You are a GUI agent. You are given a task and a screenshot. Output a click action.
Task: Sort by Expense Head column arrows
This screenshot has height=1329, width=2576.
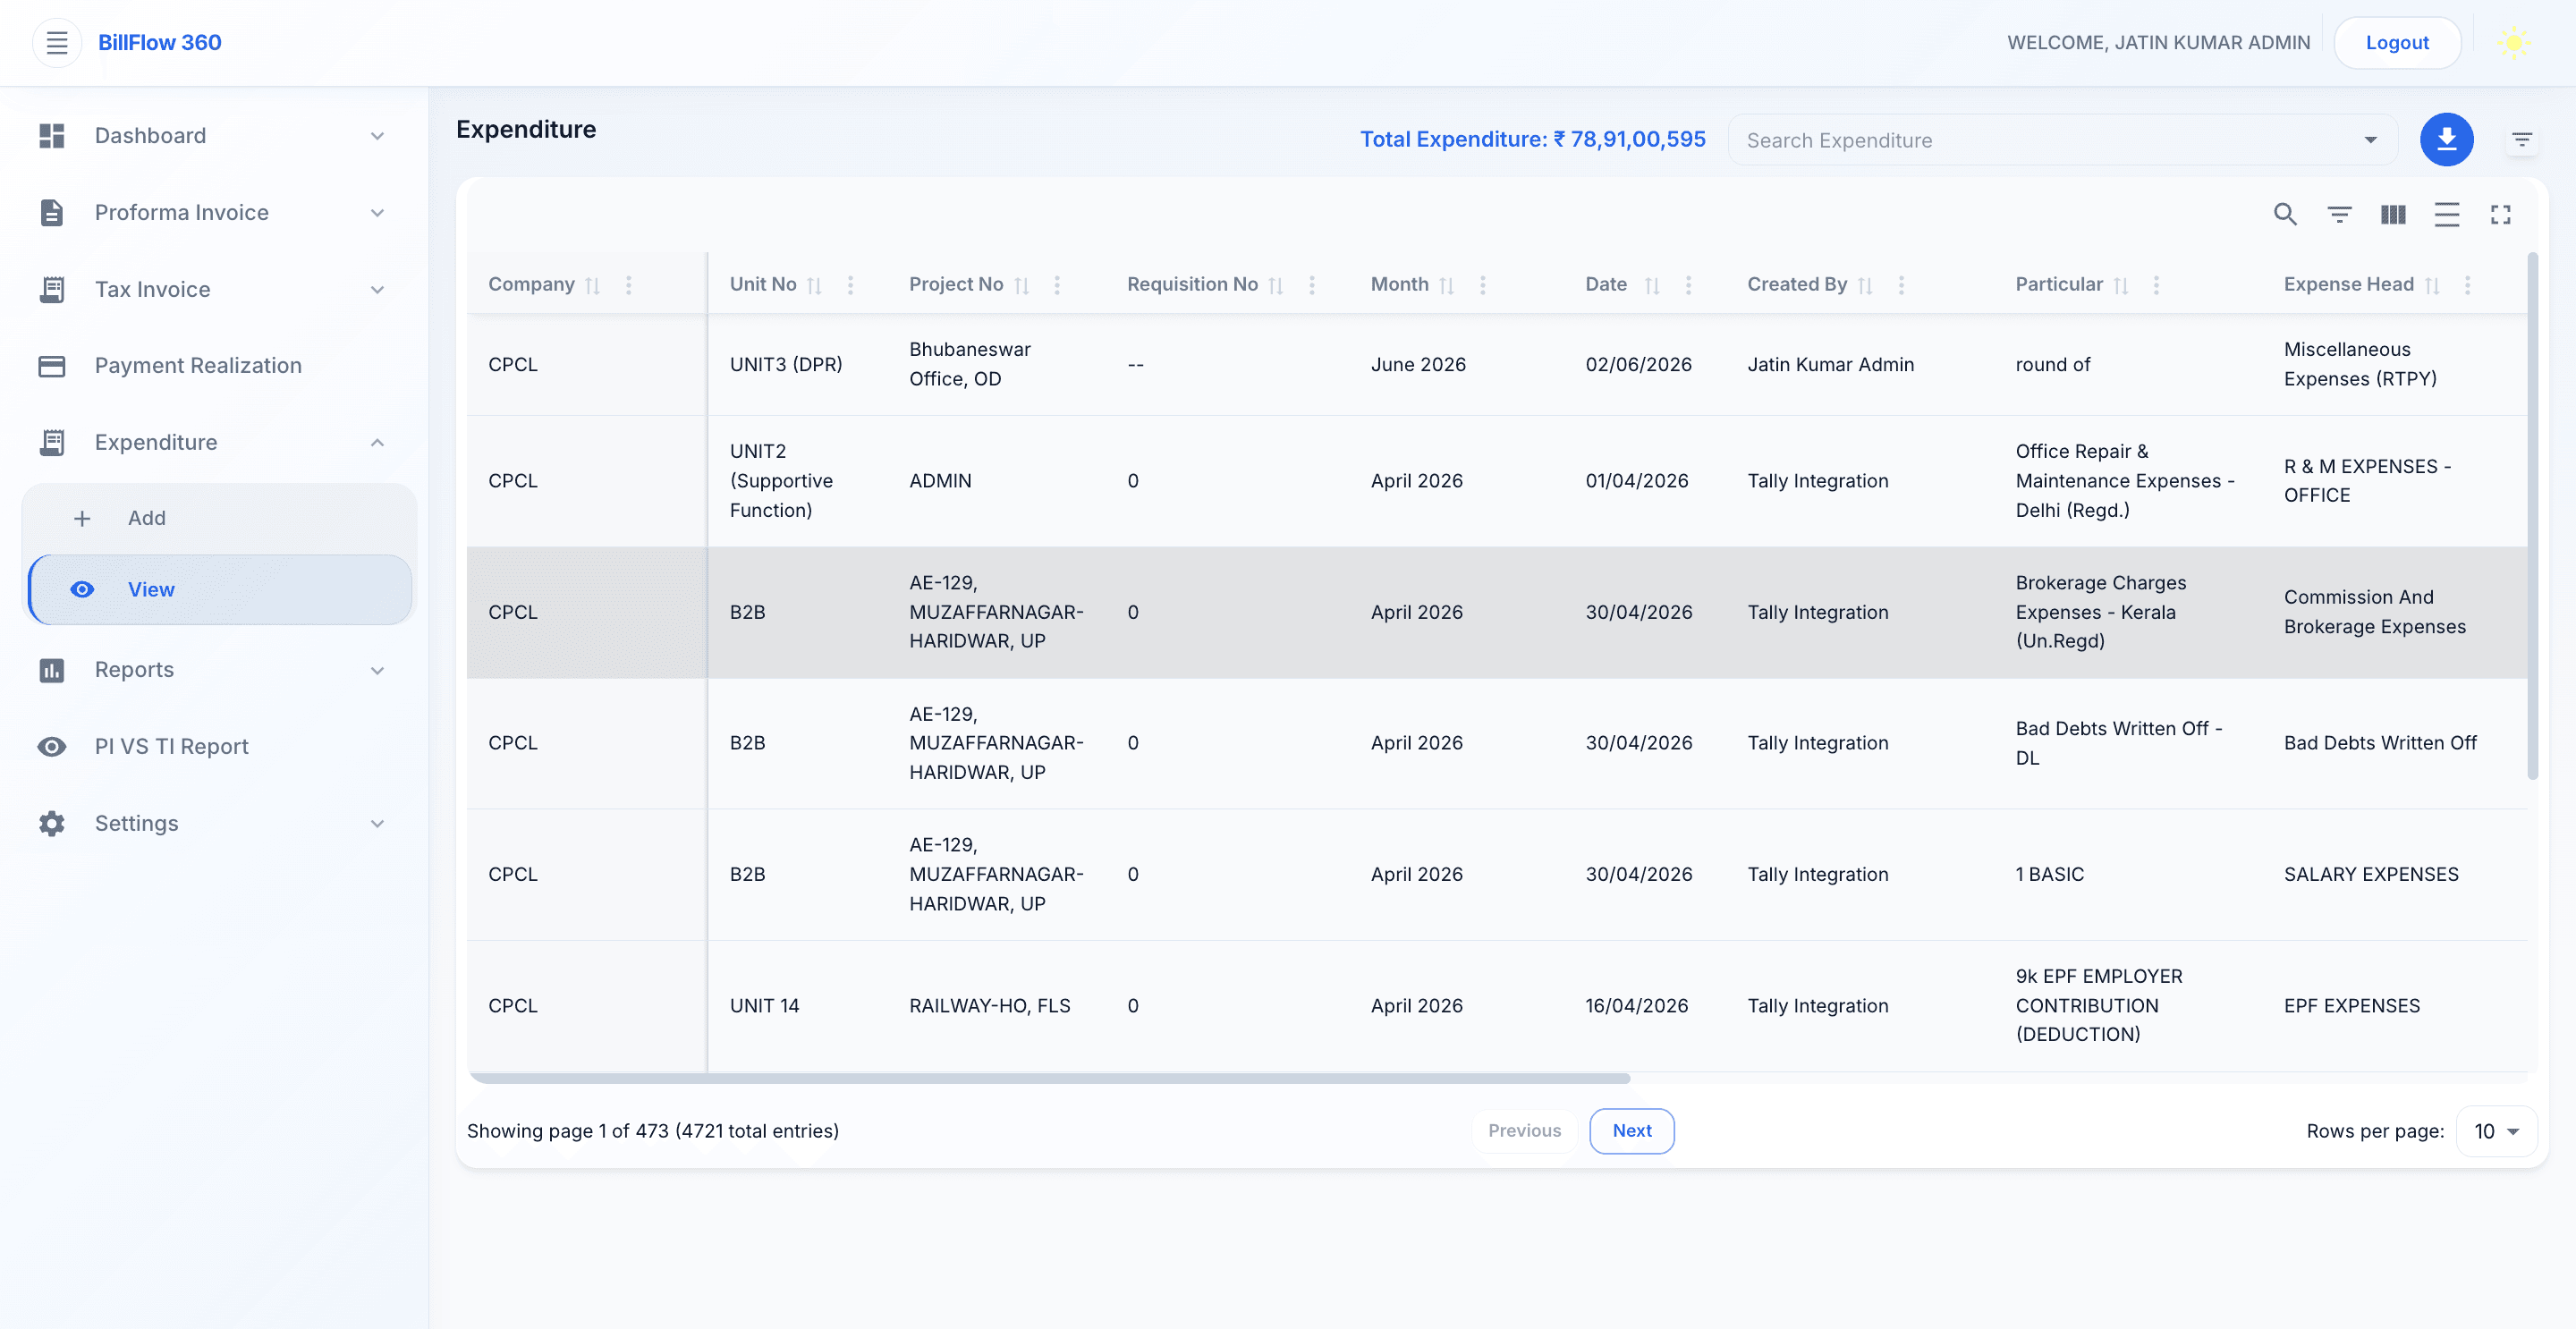pyautogui.click(x=2432, y=286)
